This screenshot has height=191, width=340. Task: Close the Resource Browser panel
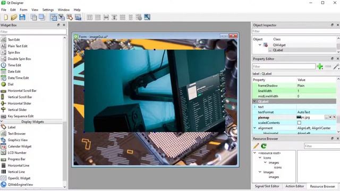tap(338, 138)
